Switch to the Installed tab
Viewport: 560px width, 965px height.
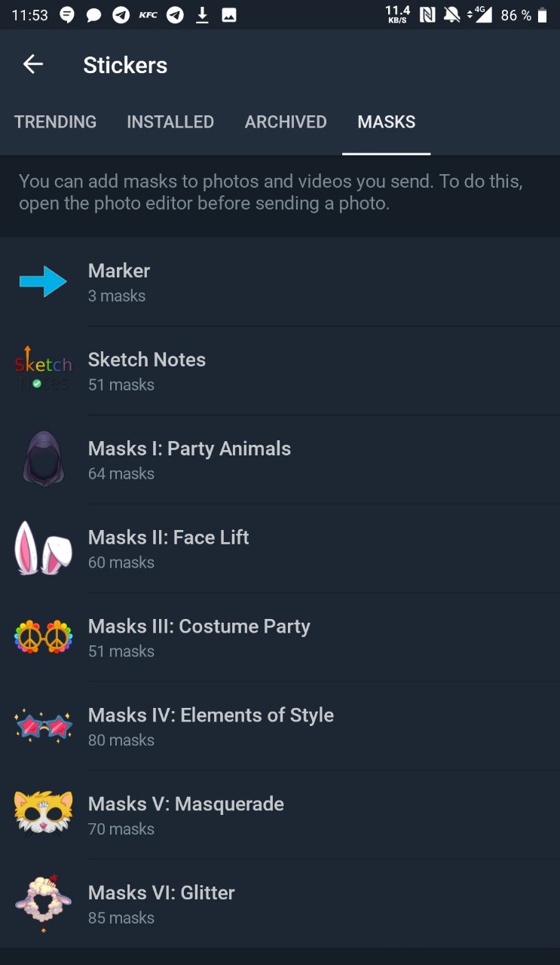[170, 122]
